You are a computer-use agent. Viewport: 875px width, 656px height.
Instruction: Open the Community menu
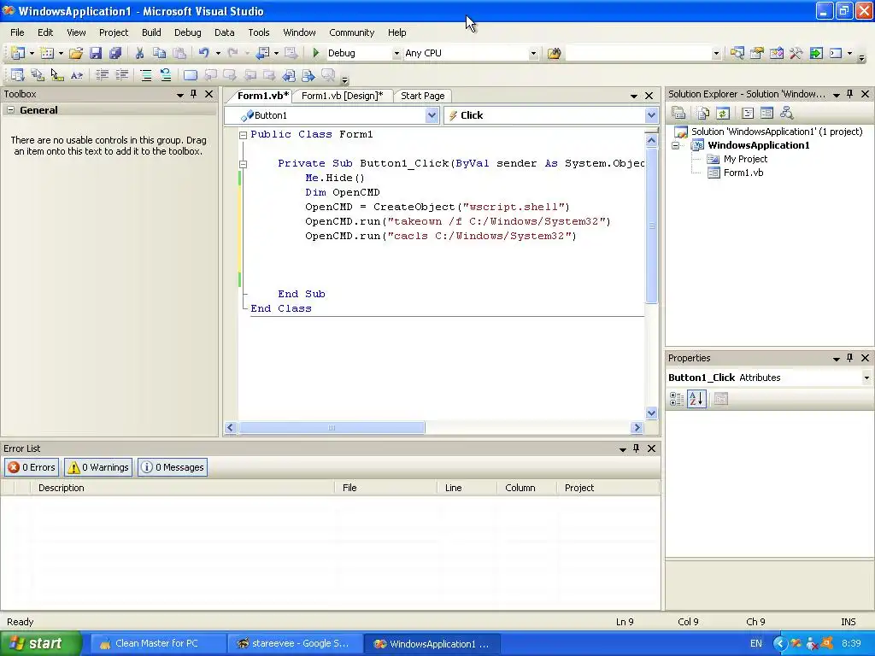(x=351, y=32)
